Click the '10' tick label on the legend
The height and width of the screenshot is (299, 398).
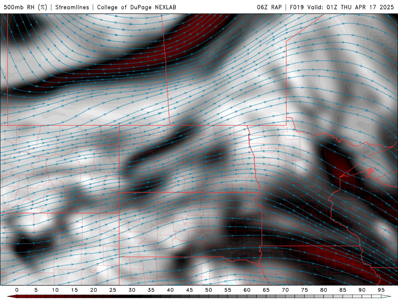click(x=55, y=290)
